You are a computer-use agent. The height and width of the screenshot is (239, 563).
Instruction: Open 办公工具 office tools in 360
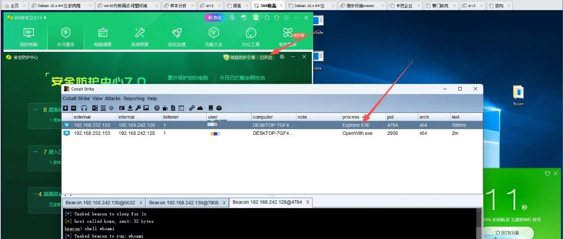pyautogui.click(x=251, y=37)
